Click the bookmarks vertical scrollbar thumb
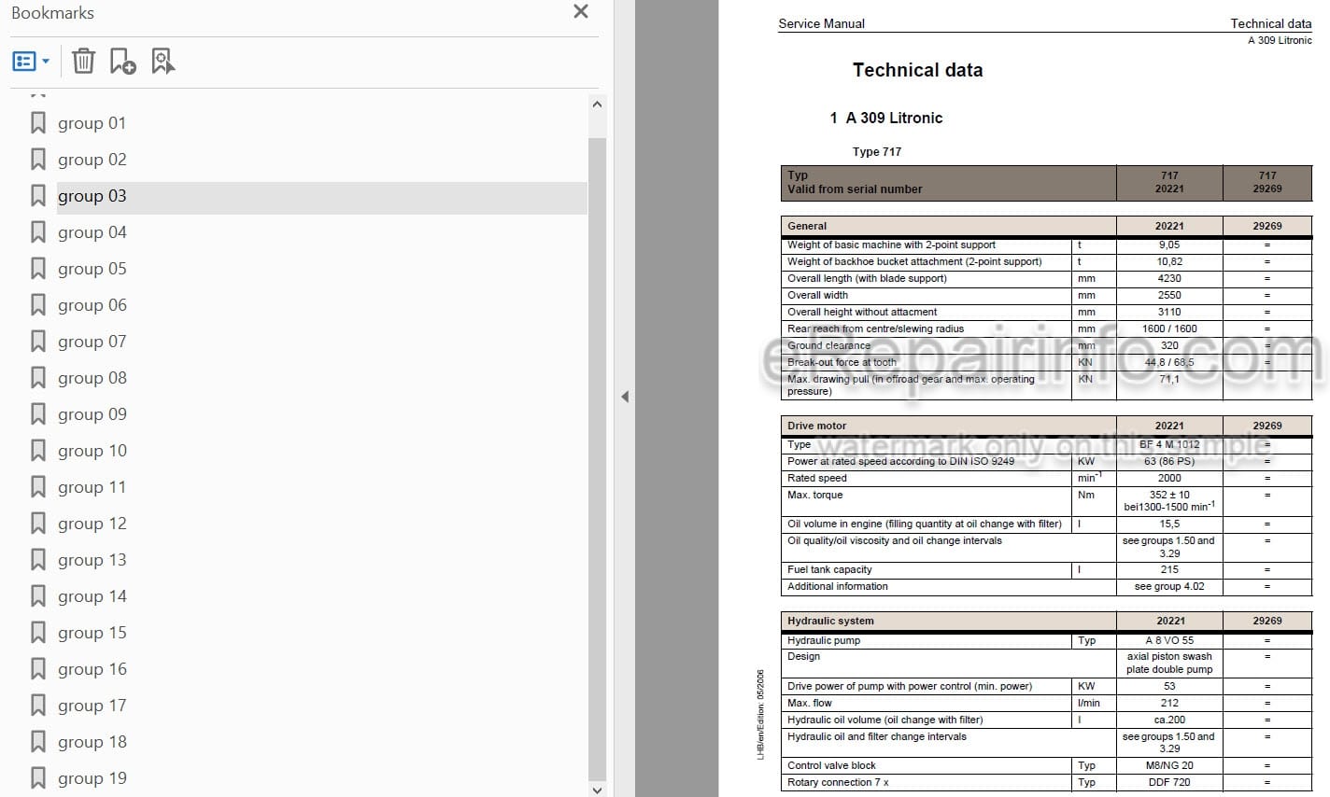 click(598, 457)
